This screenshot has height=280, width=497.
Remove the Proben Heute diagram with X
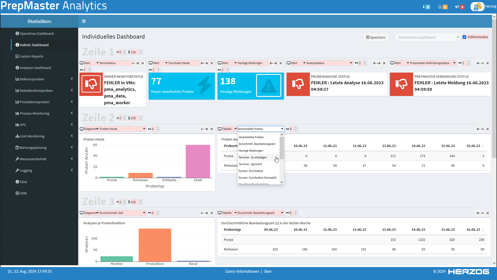212,129
